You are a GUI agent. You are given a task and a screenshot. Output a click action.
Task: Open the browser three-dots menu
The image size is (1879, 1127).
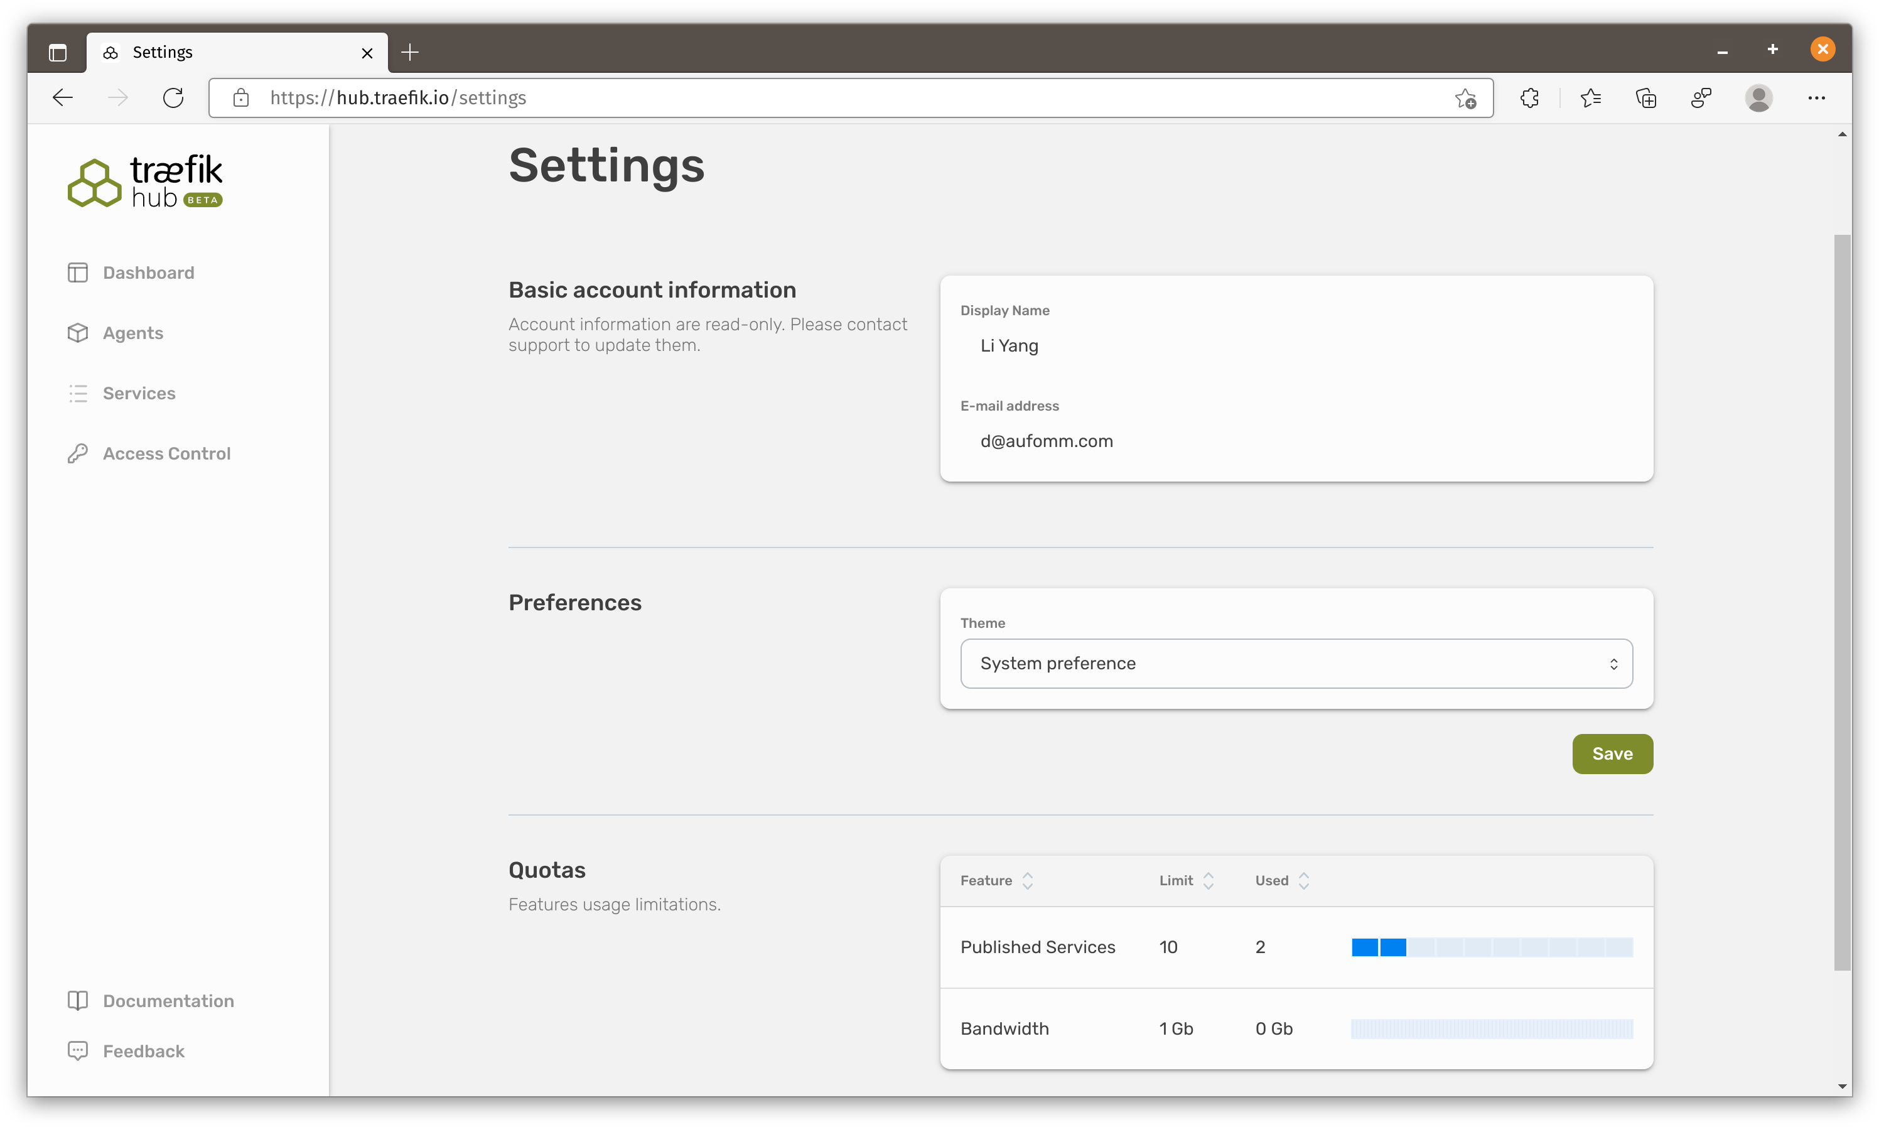pyautogui.click(x=1816, y=98)
